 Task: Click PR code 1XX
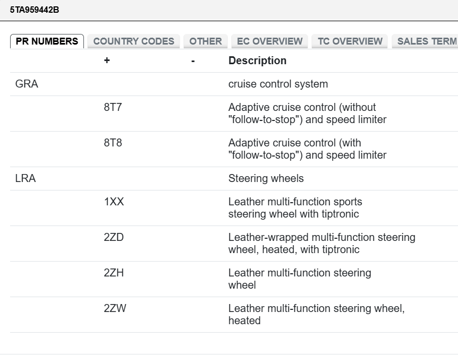[114, 202]
